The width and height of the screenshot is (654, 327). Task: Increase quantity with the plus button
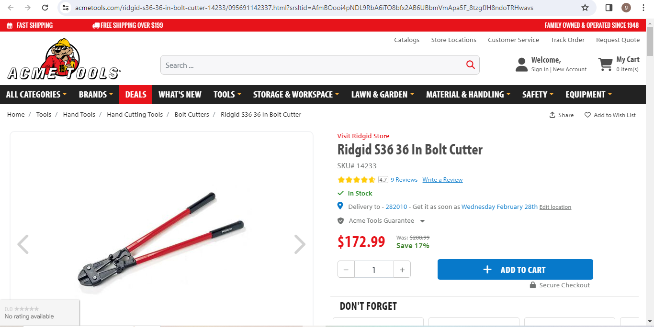click(402, 270)
